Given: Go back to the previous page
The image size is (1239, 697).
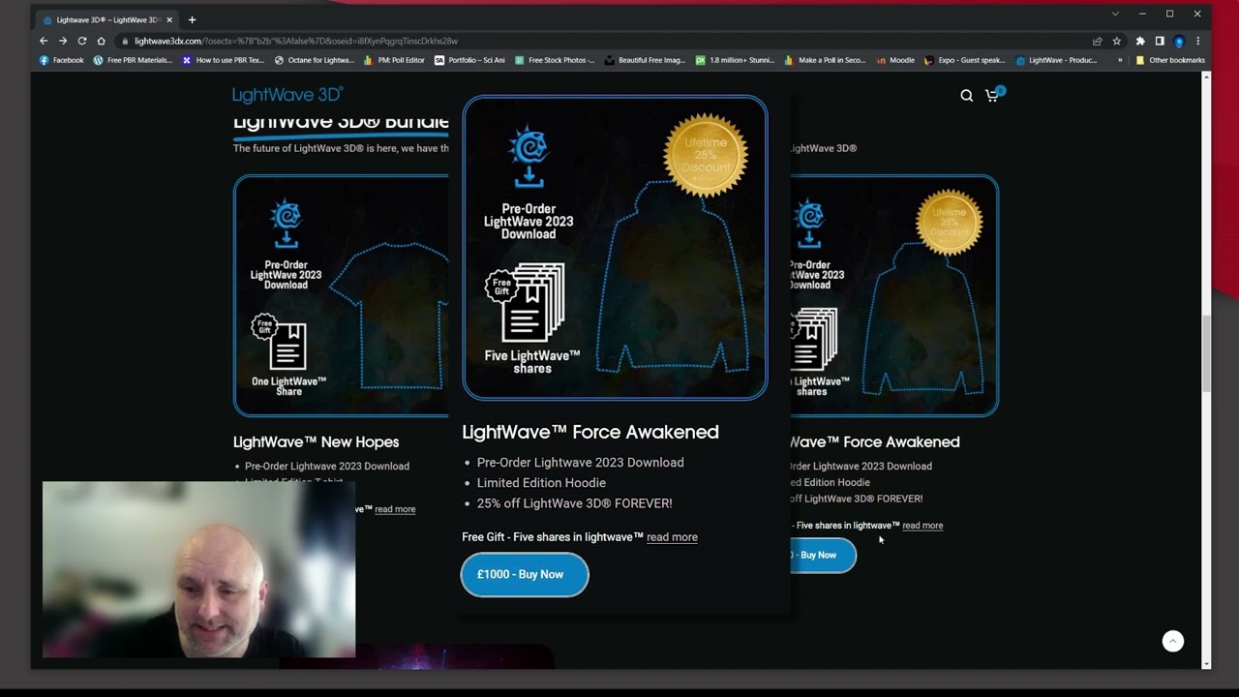Looking at the screenshot, I should tap(44, 41).
